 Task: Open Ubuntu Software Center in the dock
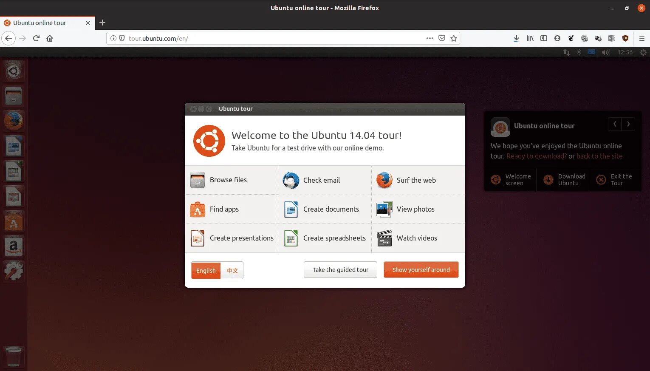pos(14,221)
